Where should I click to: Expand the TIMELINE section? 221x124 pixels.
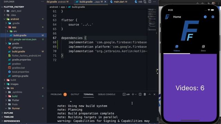coord(9,117)
